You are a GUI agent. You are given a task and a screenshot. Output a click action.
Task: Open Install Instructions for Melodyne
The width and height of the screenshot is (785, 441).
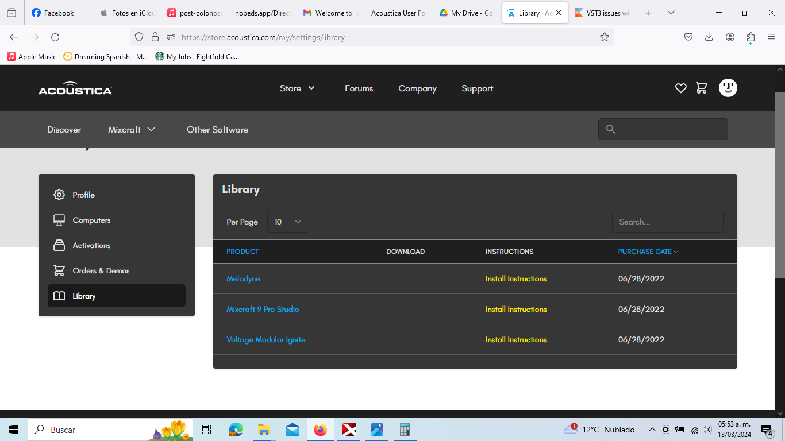(516, 278)
